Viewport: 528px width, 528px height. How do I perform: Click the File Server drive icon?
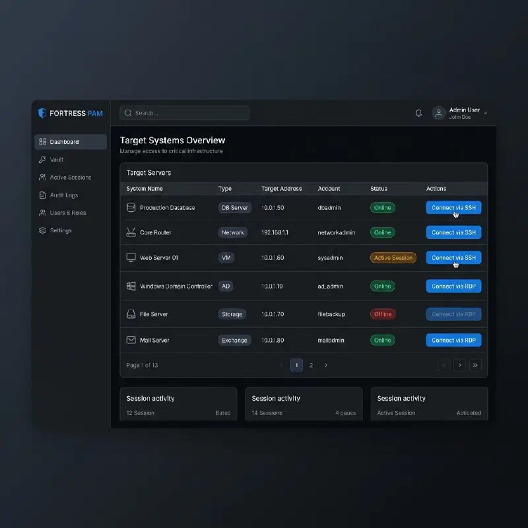[131, 314]
